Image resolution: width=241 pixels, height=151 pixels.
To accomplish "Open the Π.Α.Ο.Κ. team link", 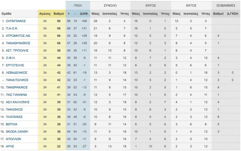I will point(12,28).
